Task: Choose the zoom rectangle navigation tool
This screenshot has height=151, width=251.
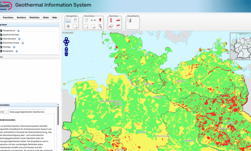Action: 75,26
